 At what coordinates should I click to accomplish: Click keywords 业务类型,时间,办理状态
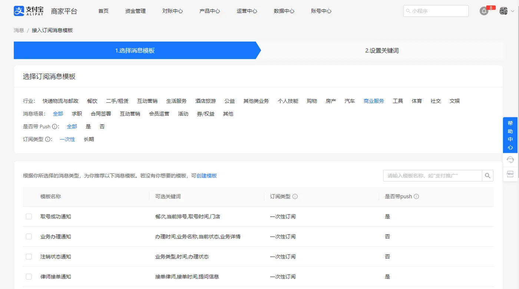coord(182,257)
